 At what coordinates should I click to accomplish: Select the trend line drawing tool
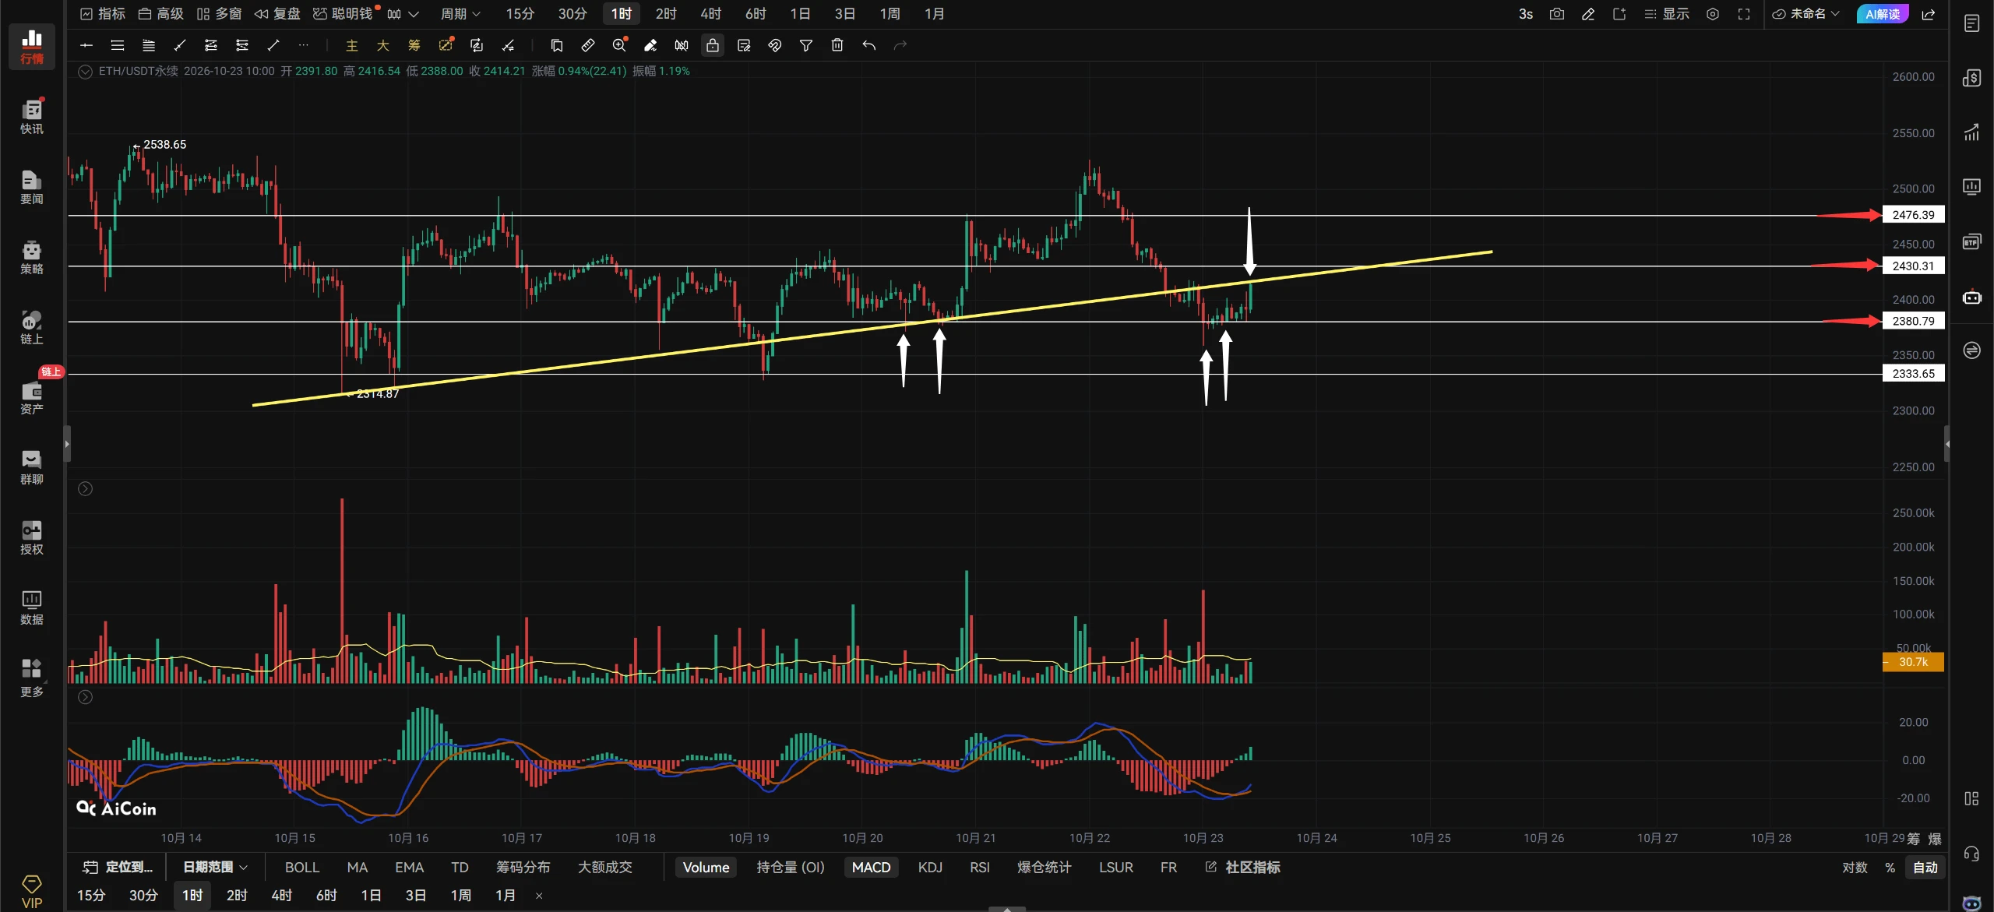tap(273, 46)
